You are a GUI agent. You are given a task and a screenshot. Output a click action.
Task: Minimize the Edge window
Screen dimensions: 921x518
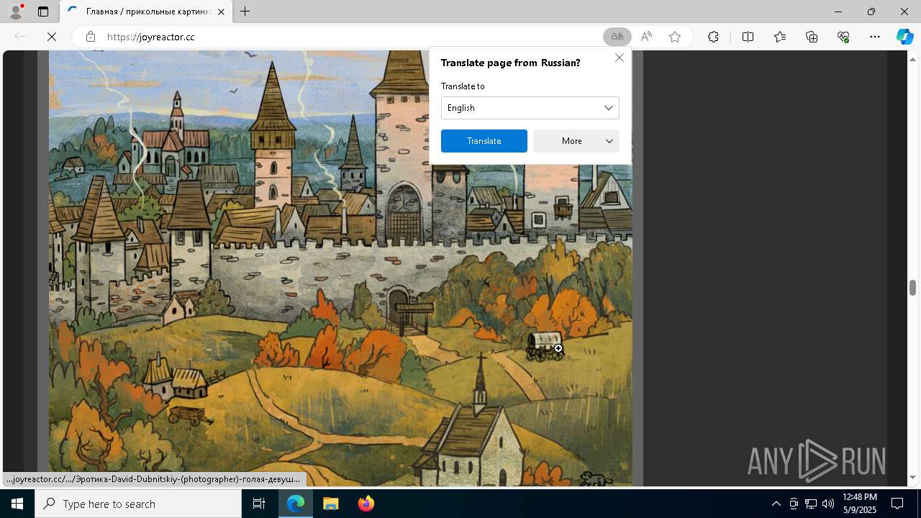pyautogui.click(x=838, y=12)
